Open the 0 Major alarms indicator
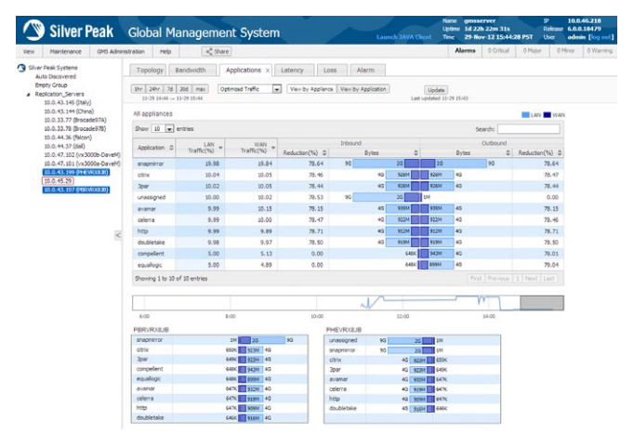Screen dimensions: 634x447 point(532,51)
